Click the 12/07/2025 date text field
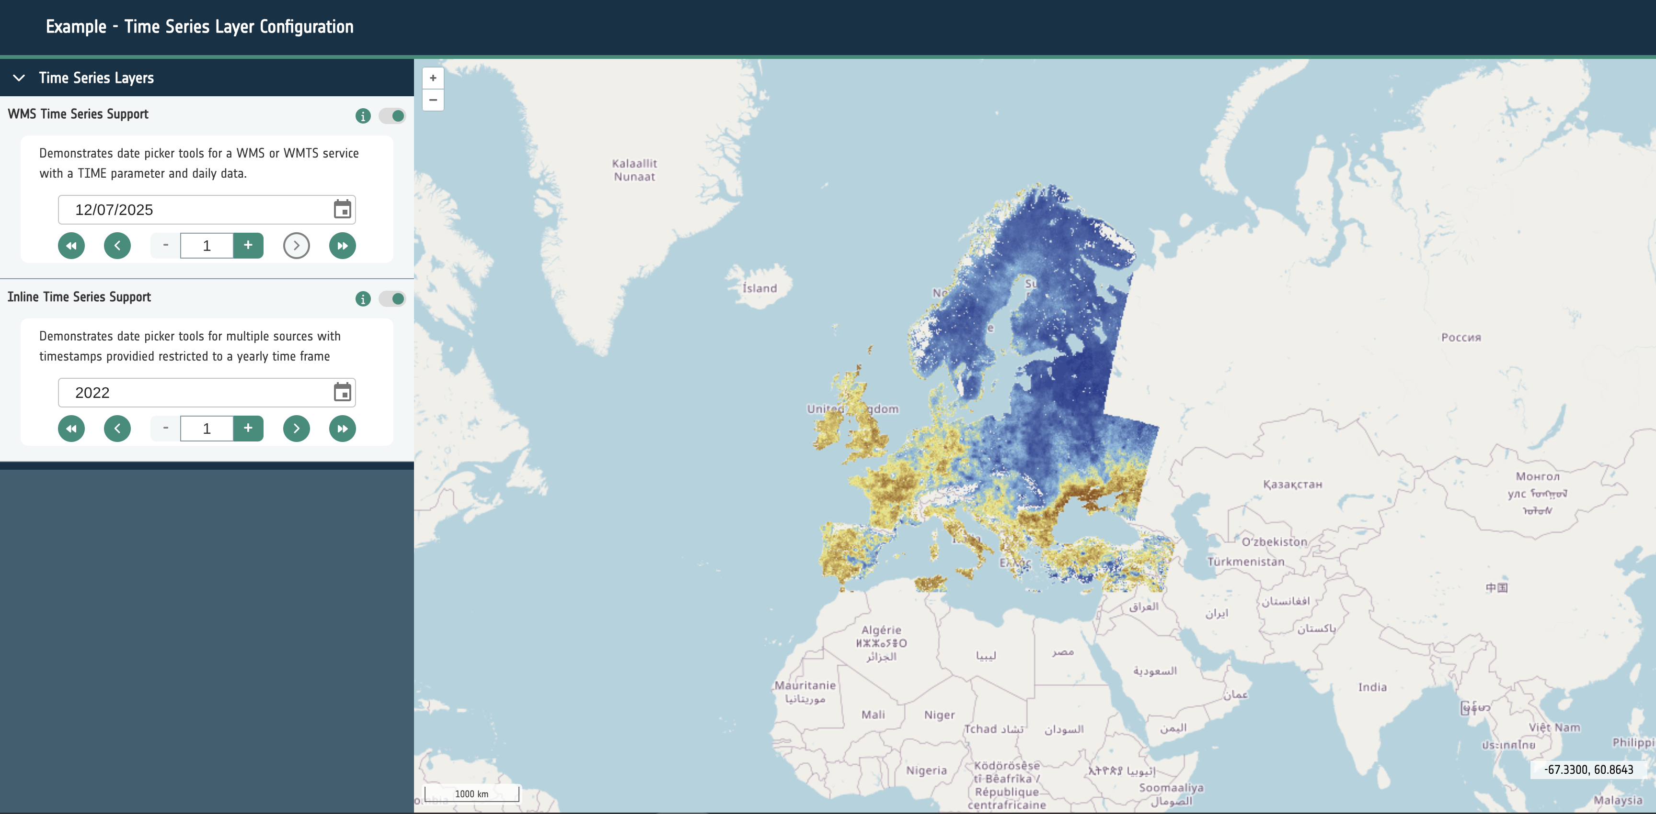The image size is (1656, 814). (193, 210)
